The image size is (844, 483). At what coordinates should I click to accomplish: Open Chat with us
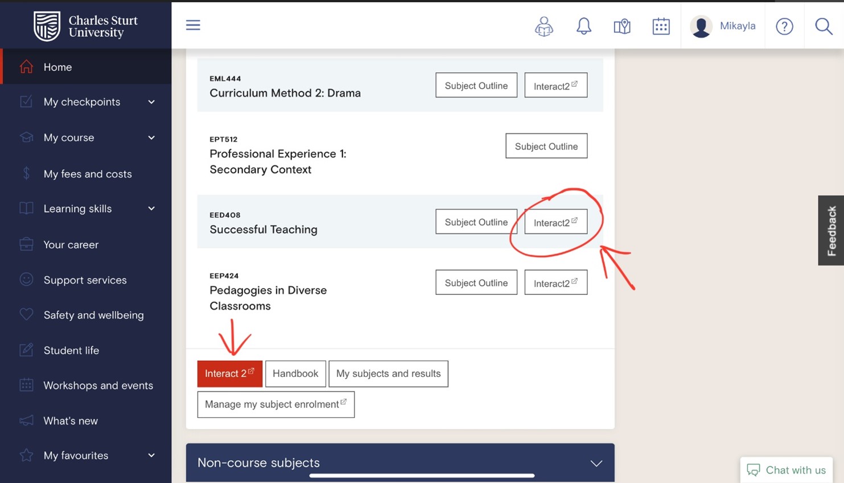tap(787, 470)
